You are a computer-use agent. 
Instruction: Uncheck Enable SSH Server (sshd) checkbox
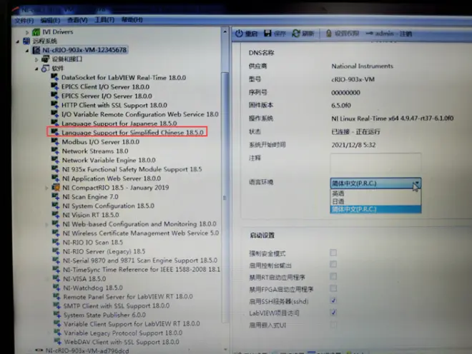[x=333, y=300]
